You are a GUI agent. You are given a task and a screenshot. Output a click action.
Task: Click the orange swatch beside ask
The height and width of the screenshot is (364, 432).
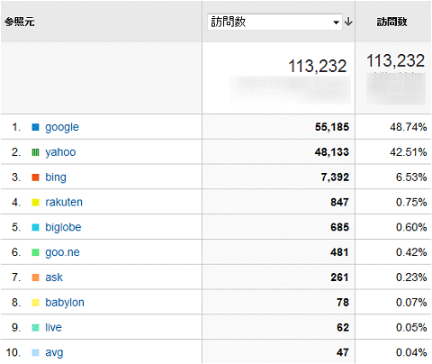coord(35,278)
